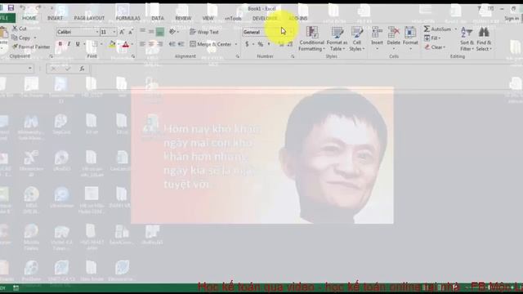This screenshot has height=294, width=523.
Task: Switch to the PAGE LAYOUT tab
Action: pyautogui.click(x=89, y=18)
